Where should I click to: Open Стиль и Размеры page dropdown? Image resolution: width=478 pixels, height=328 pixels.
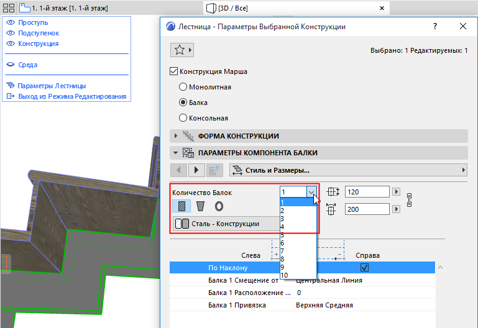[x=348, y=170]
